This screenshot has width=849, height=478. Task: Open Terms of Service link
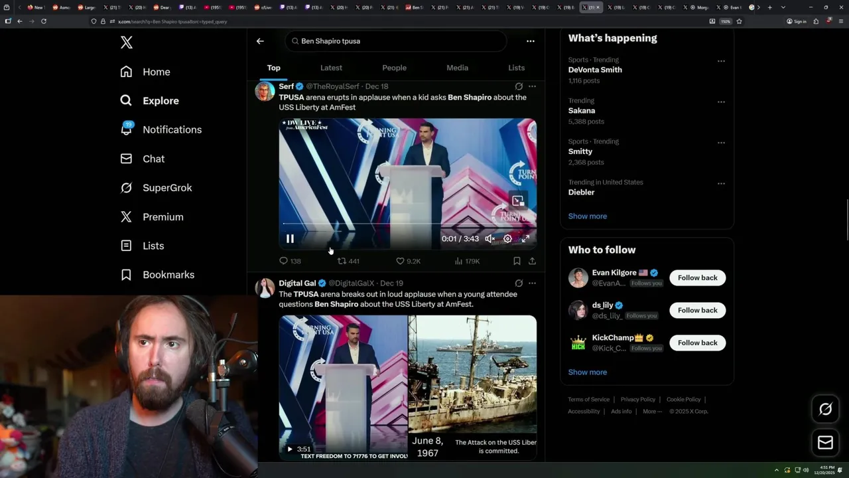(x=588, y=400)
